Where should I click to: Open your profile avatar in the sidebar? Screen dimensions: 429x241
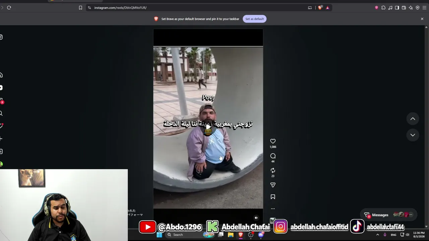[1, 164]
